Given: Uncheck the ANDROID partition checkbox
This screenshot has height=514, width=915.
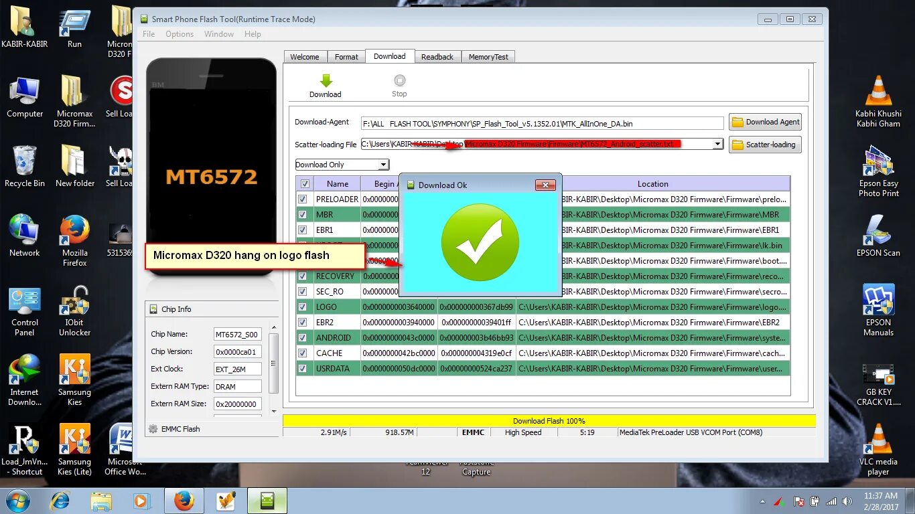Looking at the screenshot, I should point(303,337).
